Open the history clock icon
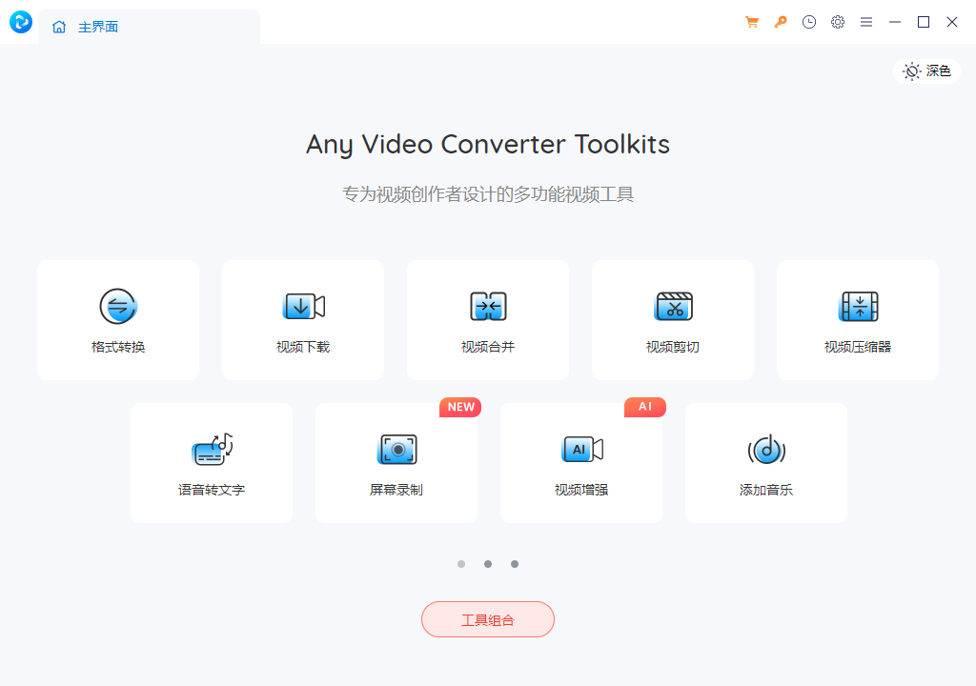This screenshot has width=976, height=686. 809,23
